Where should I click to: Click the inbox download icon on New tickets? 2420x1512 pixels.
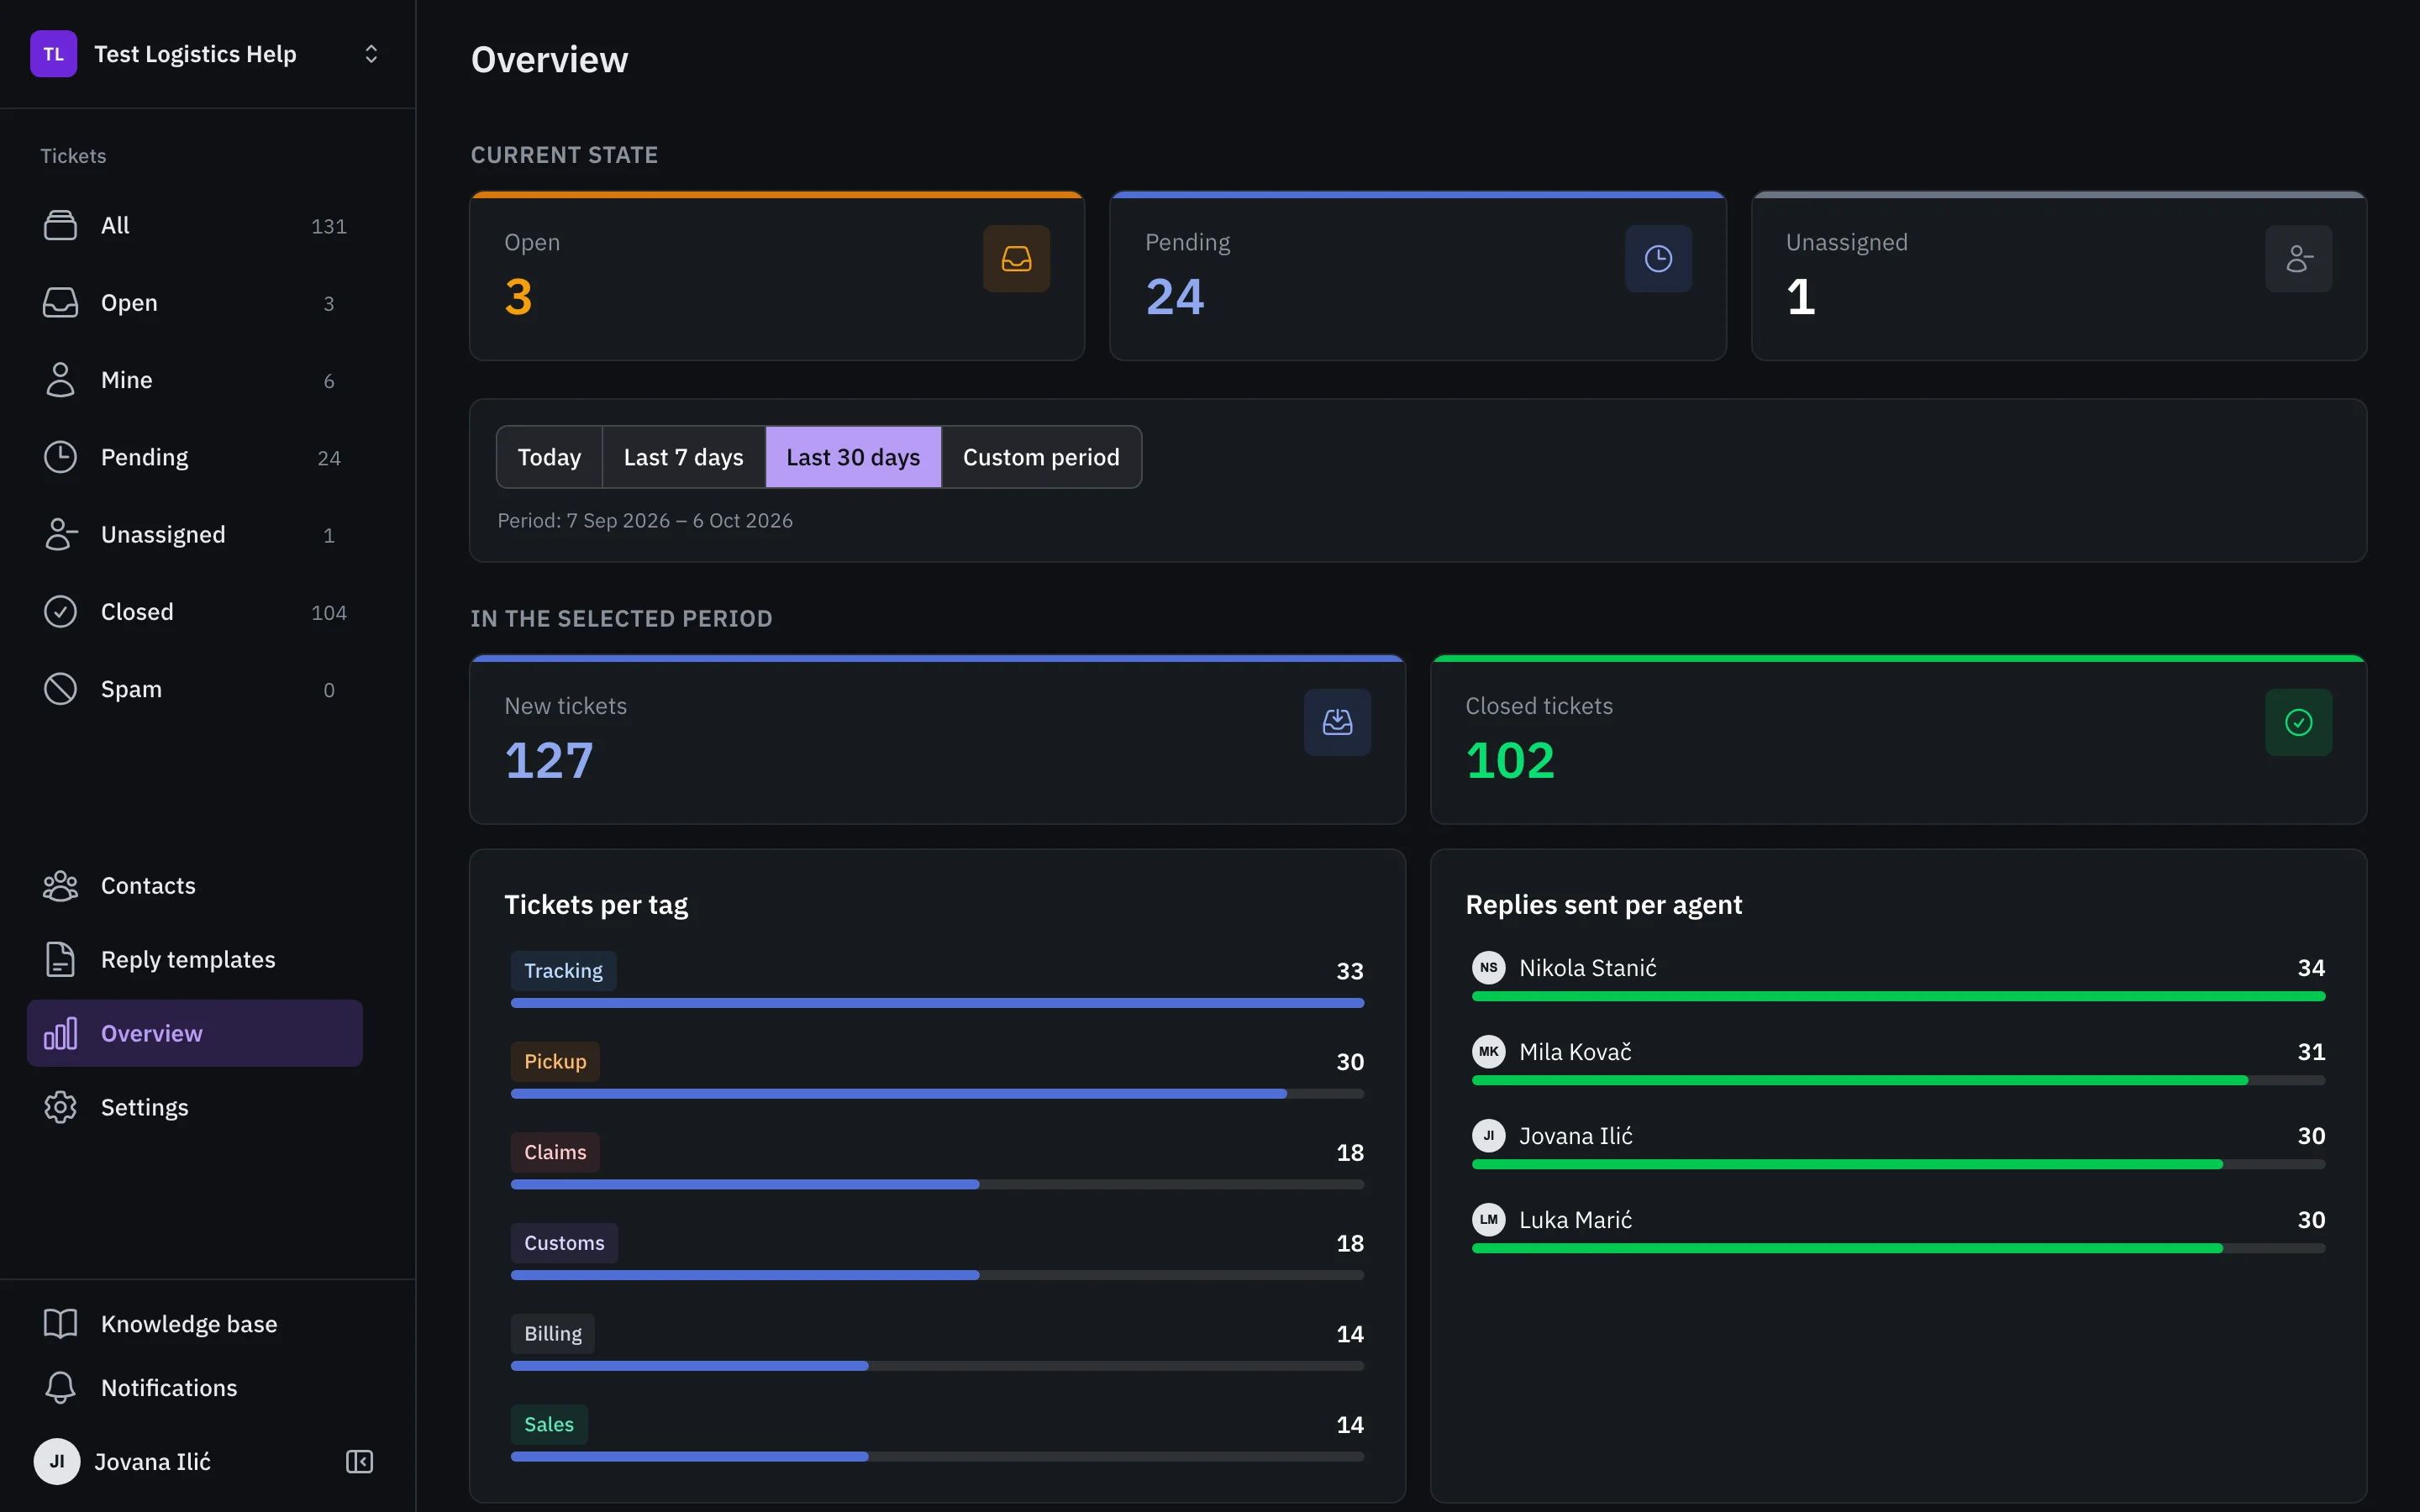1337,722
